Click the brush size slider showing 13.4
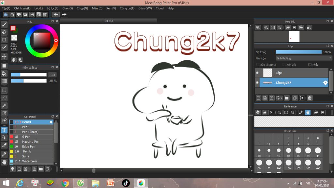 (29, 75)
